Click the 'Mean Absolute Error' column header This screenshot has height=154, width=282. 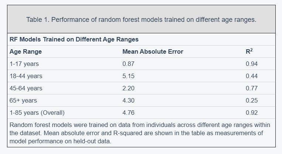coord(153,51)
